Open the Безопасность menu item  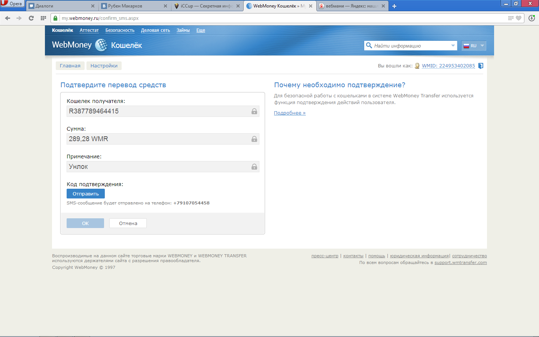click(120, 30)
